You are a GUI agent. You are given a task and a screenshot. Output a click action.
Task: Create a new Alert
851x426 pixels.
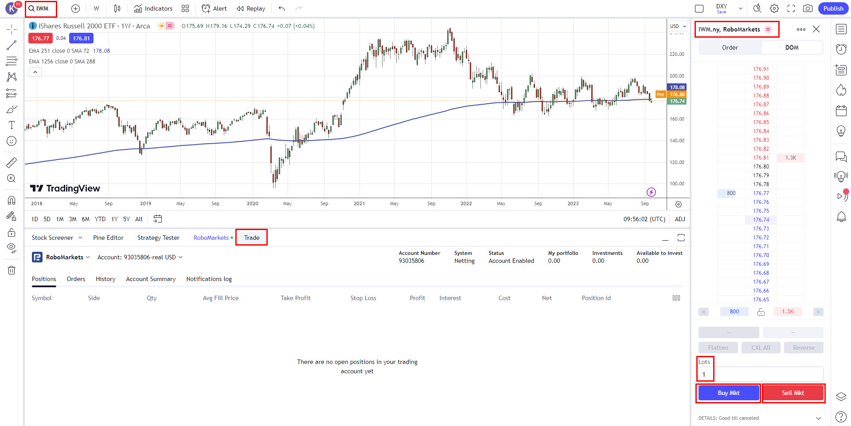[214, 8]
